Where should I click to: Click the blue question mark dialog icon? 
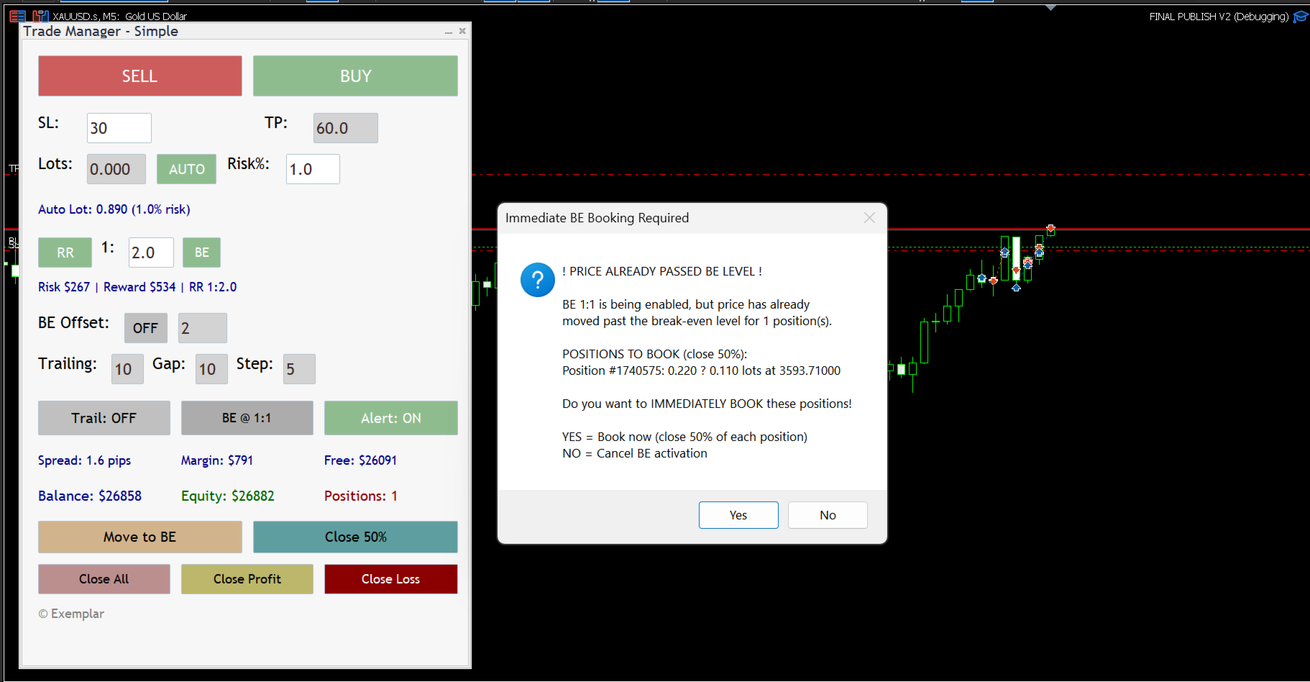[x=537, y=280]
